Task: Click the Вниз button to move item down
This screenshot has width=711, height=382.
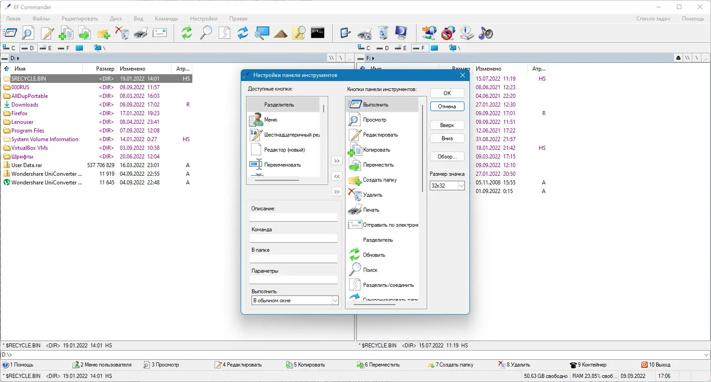Action: 447,138
